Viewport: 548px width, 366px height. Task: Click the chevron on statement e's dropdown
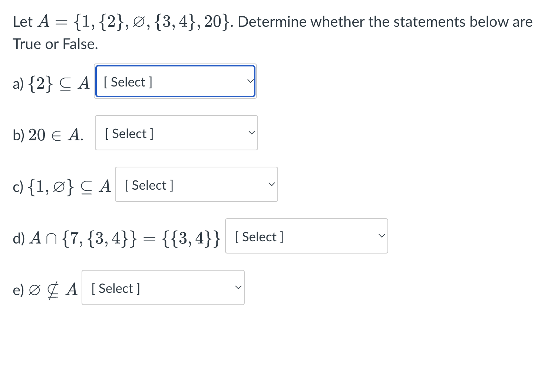[x=238, y=288]
